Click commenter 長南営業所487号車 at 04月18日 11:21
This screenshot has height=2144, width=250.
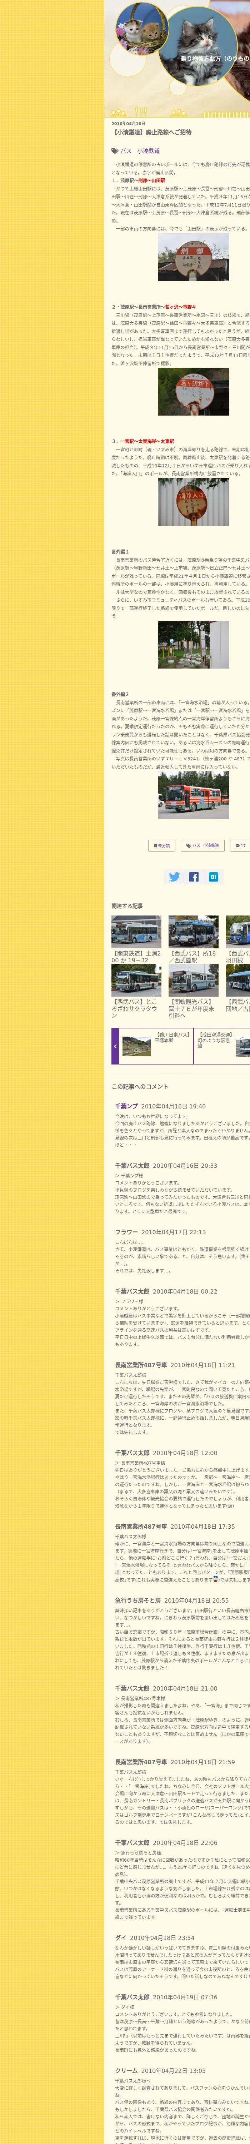point(141,1365)
